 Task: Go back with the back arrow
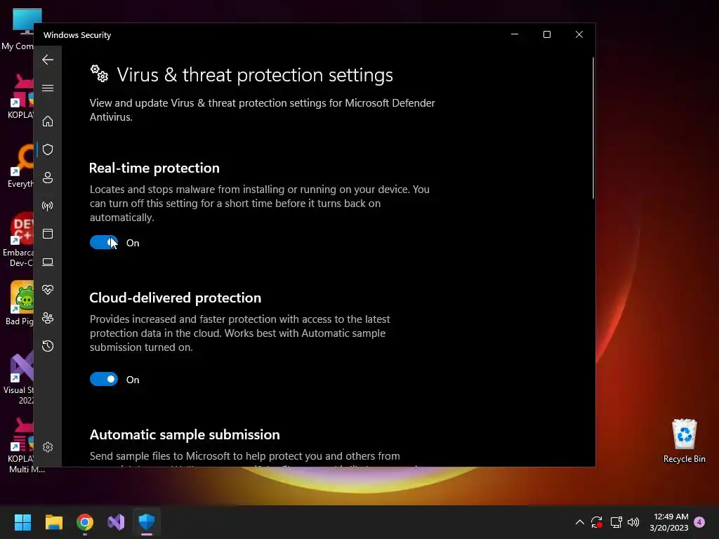[x=48, y=60]
